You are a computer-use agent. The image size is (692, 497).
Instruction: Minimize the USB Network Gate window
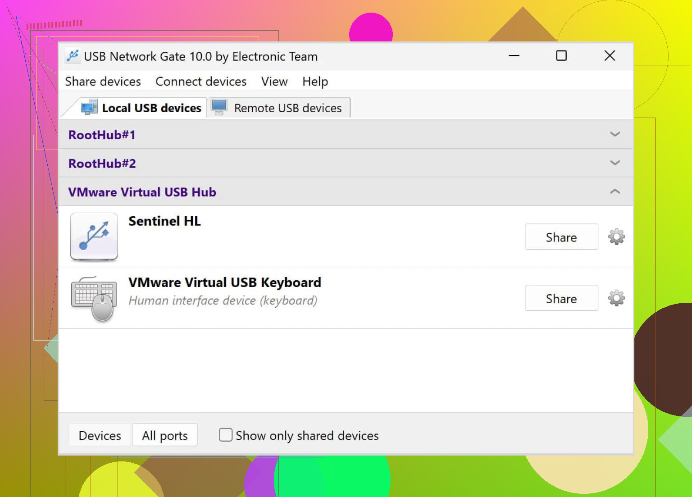(x=514, y=56)
